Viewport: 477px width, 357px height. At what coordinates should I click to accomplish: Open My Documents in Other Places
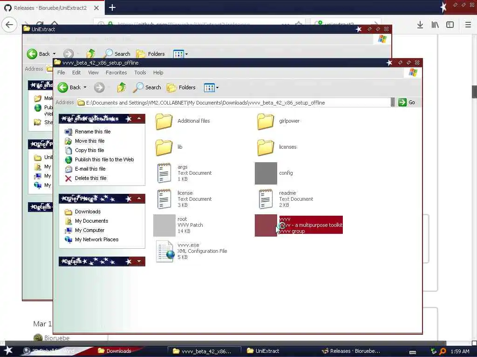point(86,221)
